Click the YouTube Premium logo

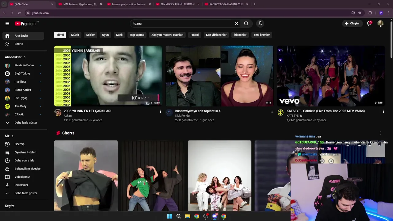(x=25, y=24)
